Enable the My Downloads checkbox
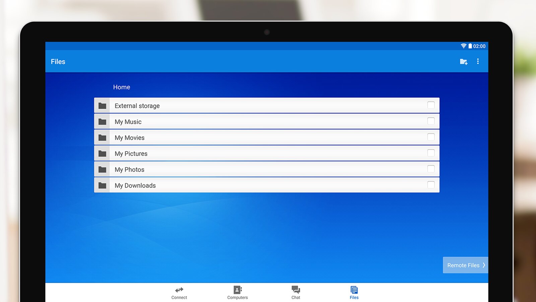Screen dimensions: 536x302 click(x=431, y=185)
